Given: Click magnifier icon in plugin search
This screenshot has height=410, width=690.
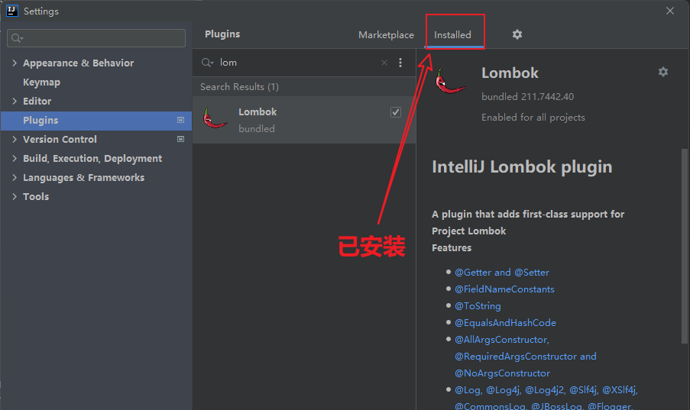Looking at the screenshot, I should click(207, 63).
